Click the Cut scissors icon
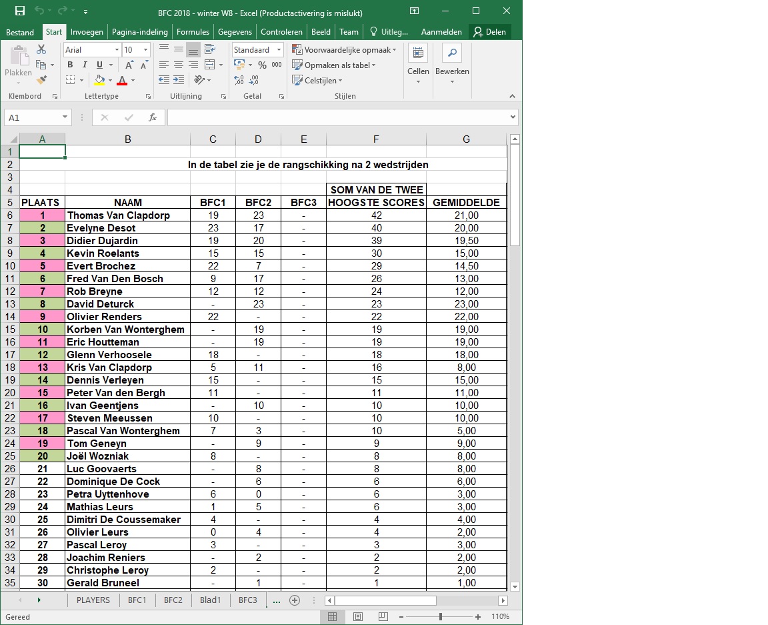The image size is (768, 625). [x=41, y=50]
